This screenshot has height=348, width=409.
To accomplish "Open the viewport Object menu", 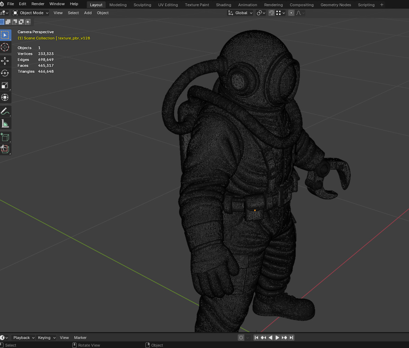I will (x=103, y=13).
